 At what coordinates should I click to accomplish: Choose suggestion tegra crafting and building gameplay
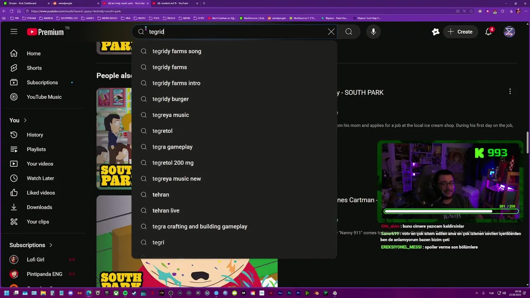[x=234, y=226]
